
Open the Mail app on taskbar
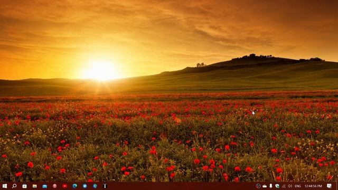44,186
